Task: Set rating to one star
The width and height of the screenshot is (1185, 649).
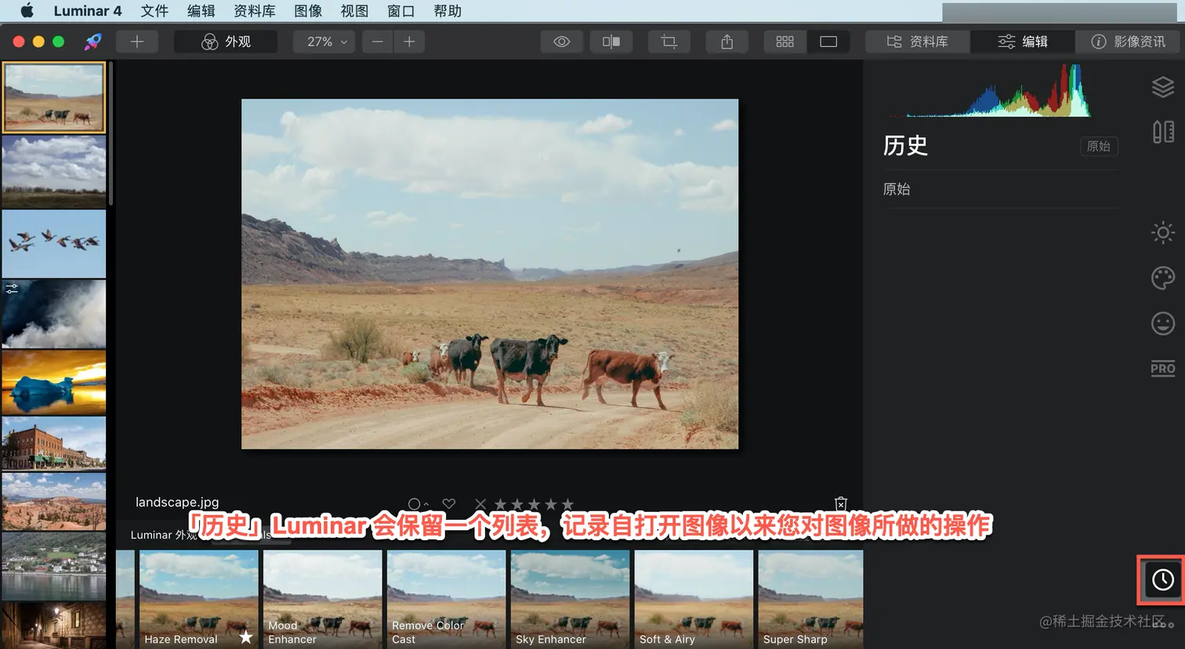Action: coord(500,503)
